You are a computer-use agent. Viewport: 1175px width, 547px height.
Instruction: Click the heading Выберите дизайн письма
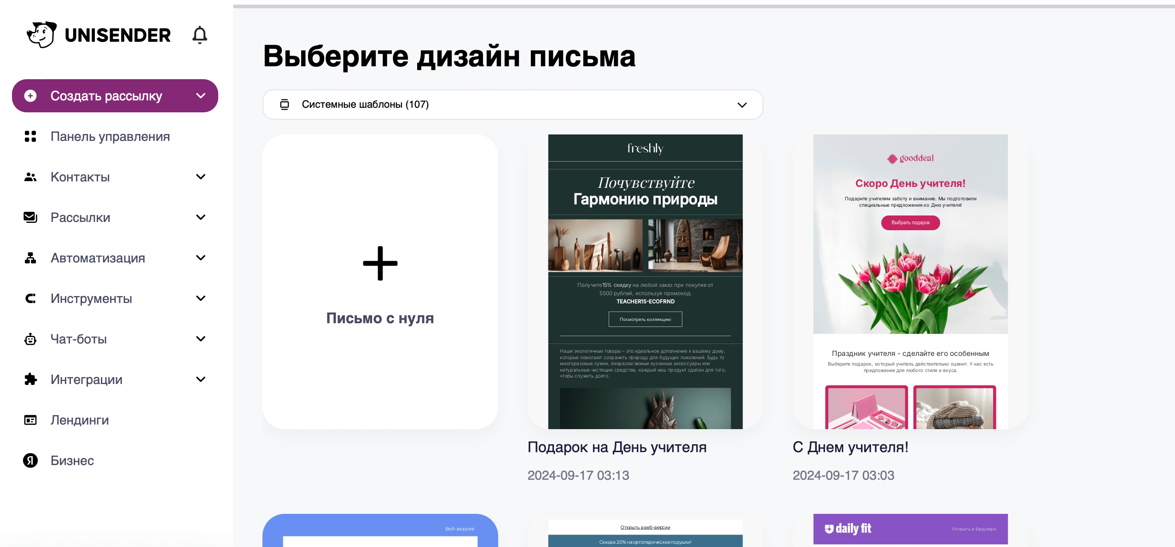pyautogui.click(x=449, y=56)
